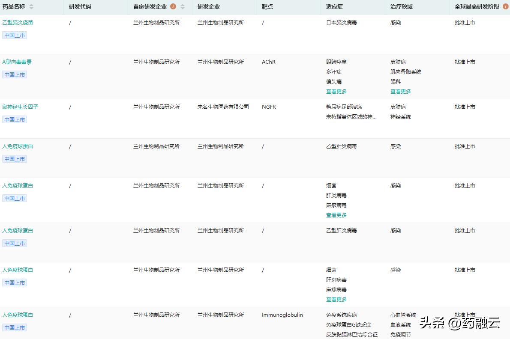Screen dimensions: 510x339
Task: Expand 查看更多 in A型肉毒毒素 治疗领域 cell
Action: 401,91
